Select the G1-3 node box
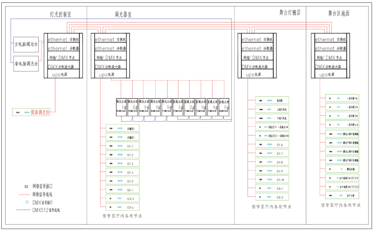The height and width of the screenshot is (230, 373). tap(123, 164)
